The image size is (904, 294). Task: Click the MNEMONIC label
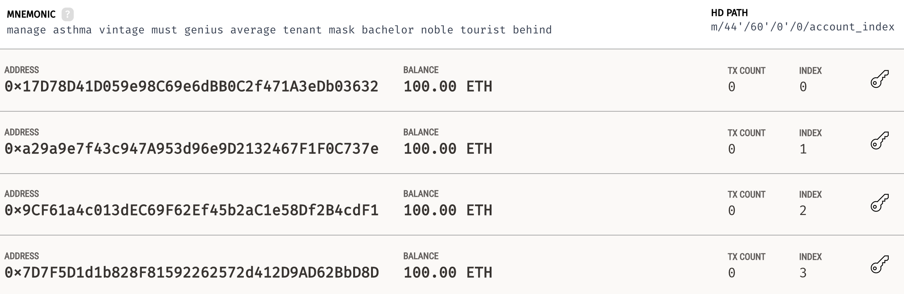click(31, 14)
